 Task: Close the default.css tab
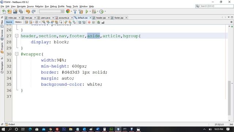pyautogui.click(x=90, y=18)
